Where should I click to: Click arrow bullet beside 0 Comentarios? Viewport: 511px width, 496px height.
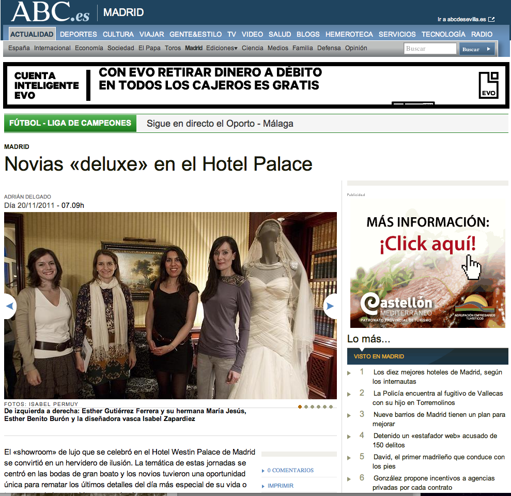click(263, 471)
